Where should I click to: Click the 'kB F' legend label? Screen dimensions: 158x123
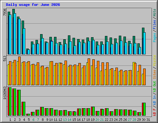(154, 112)
